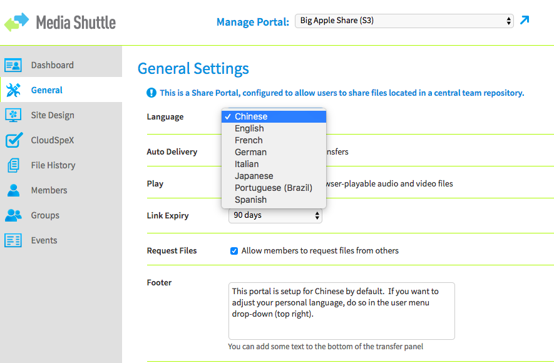Click the Auto Delivery label
Viewport: 554px width, 363px height.
click(x=172, y=152)
